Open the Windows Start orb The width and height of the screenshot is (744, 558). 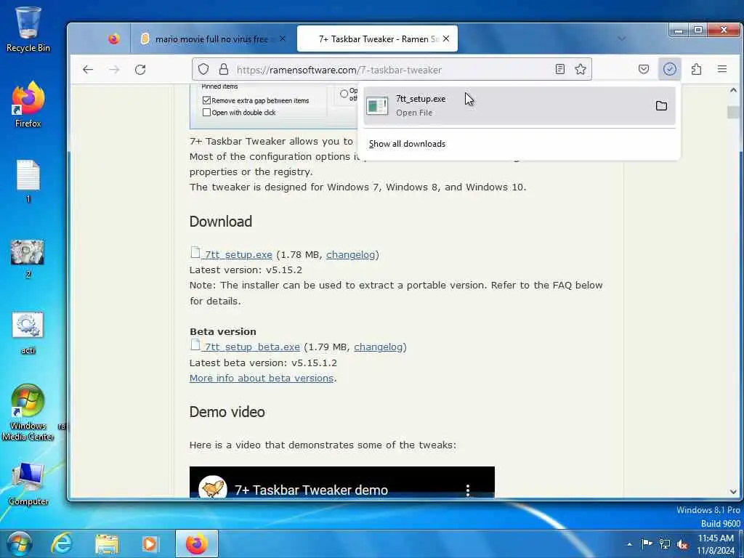pos(19,543)
